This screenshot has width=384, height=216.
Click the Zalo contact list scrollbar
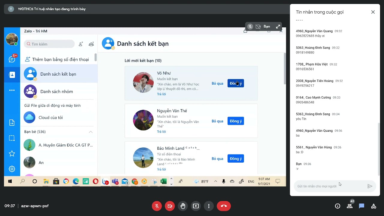(96, 58)
